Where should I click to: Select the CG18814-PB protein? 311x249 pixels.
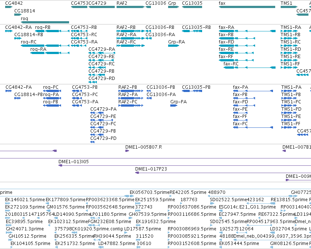click(x=18, y=98)
